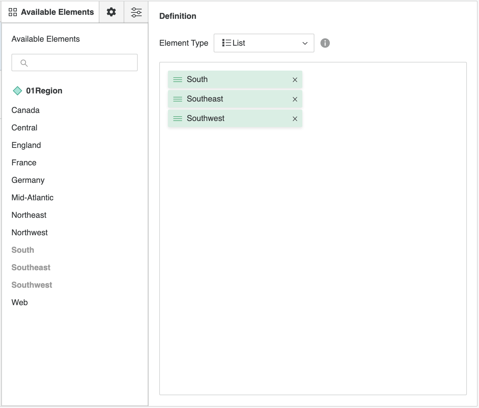Select Germany from available elements
Image resolution: width=479 pixels, height=408 pixels.
pyautogui.click(x=28, y=180)
